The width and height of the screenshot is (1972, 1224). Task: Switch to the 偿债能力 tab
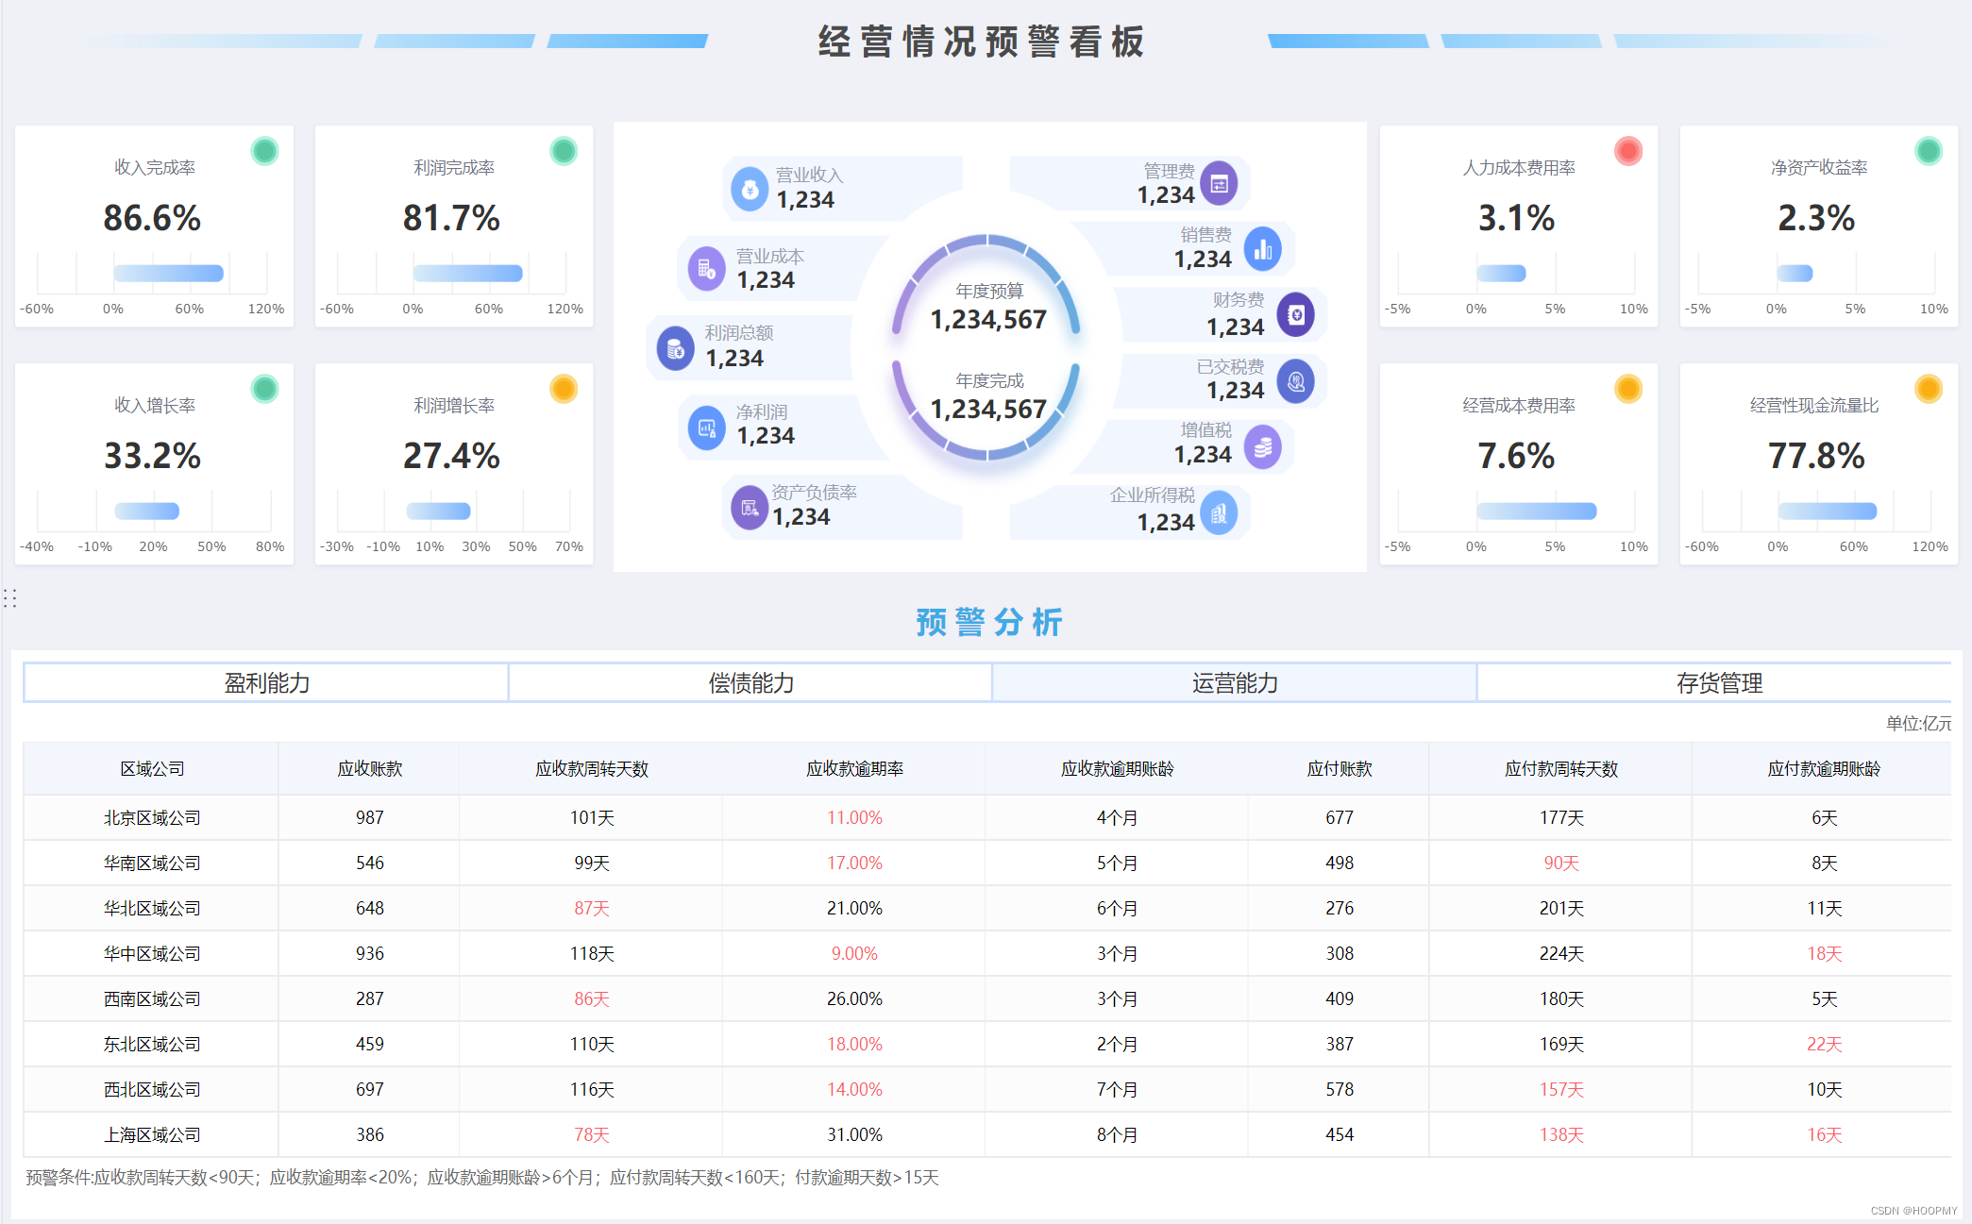750,683
